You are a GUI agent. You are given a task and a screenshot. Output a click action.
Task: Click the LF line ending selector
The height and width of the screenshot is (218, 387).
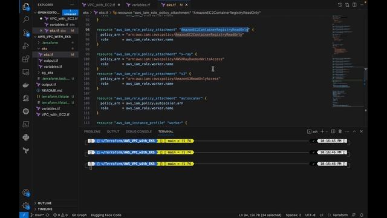pyautogui.click(x=322, y=215)
